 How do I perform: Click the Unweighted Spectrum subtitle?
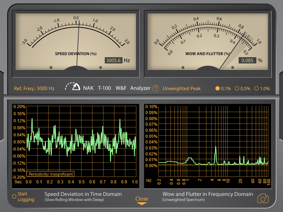point(184,200)
